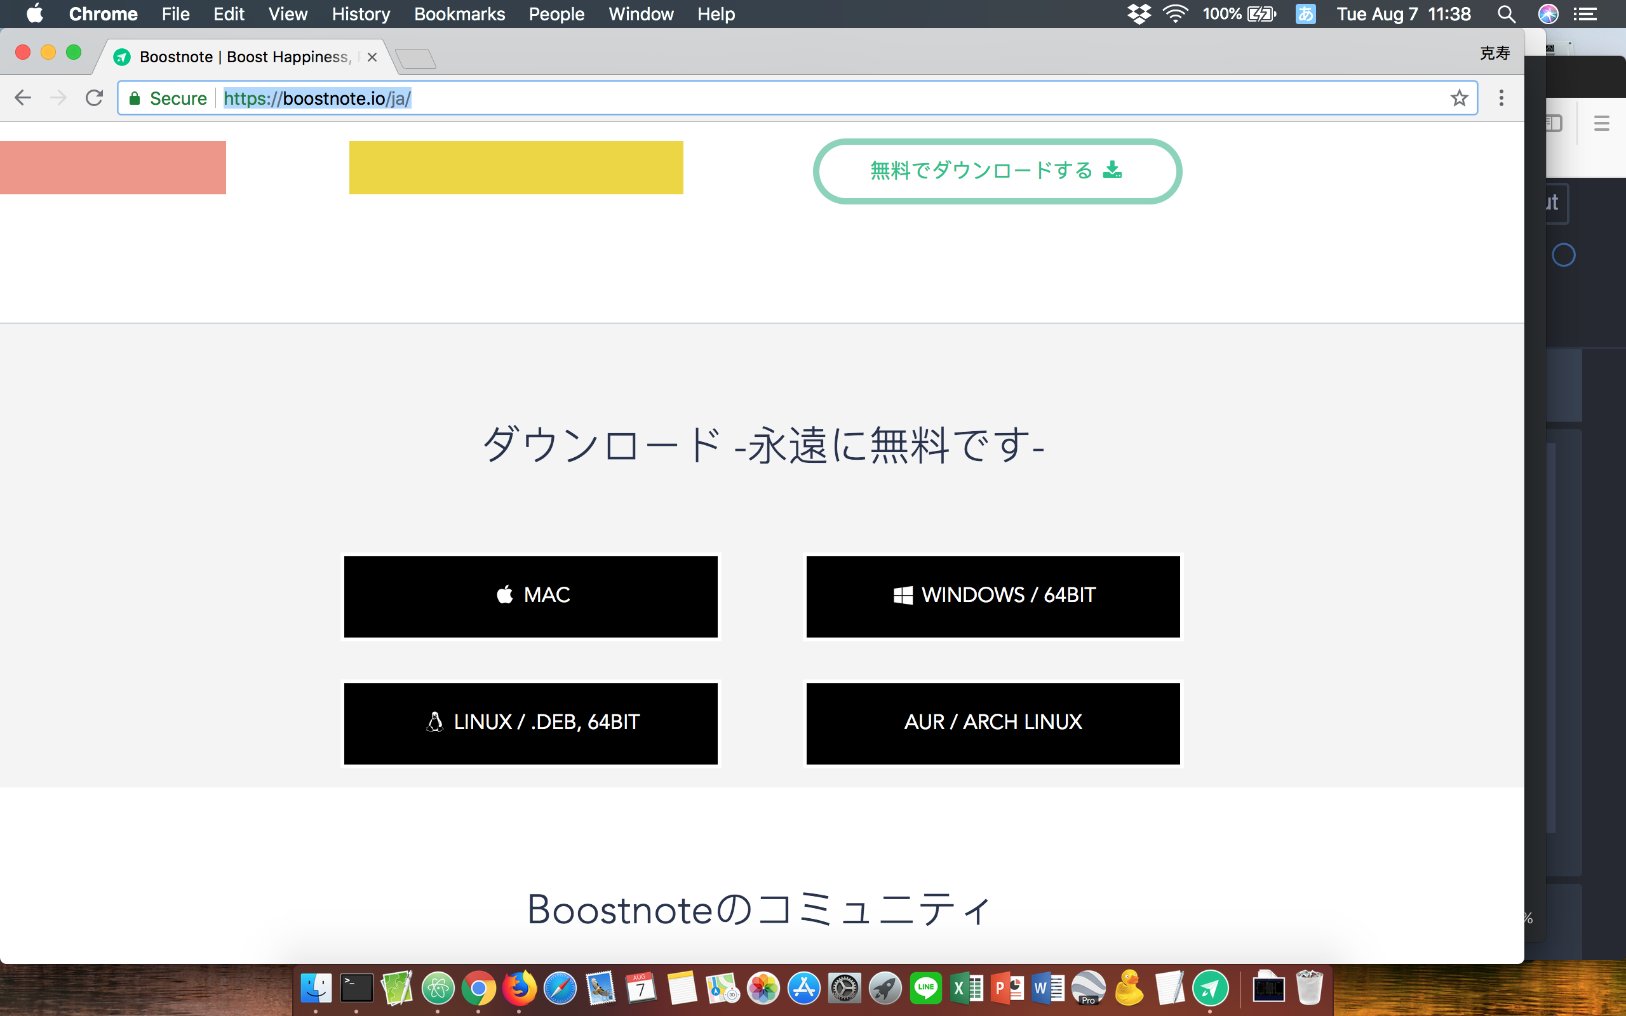This screenshot has width=1626, height=1016.
Task: Open the Help menu
Action: 716,13
